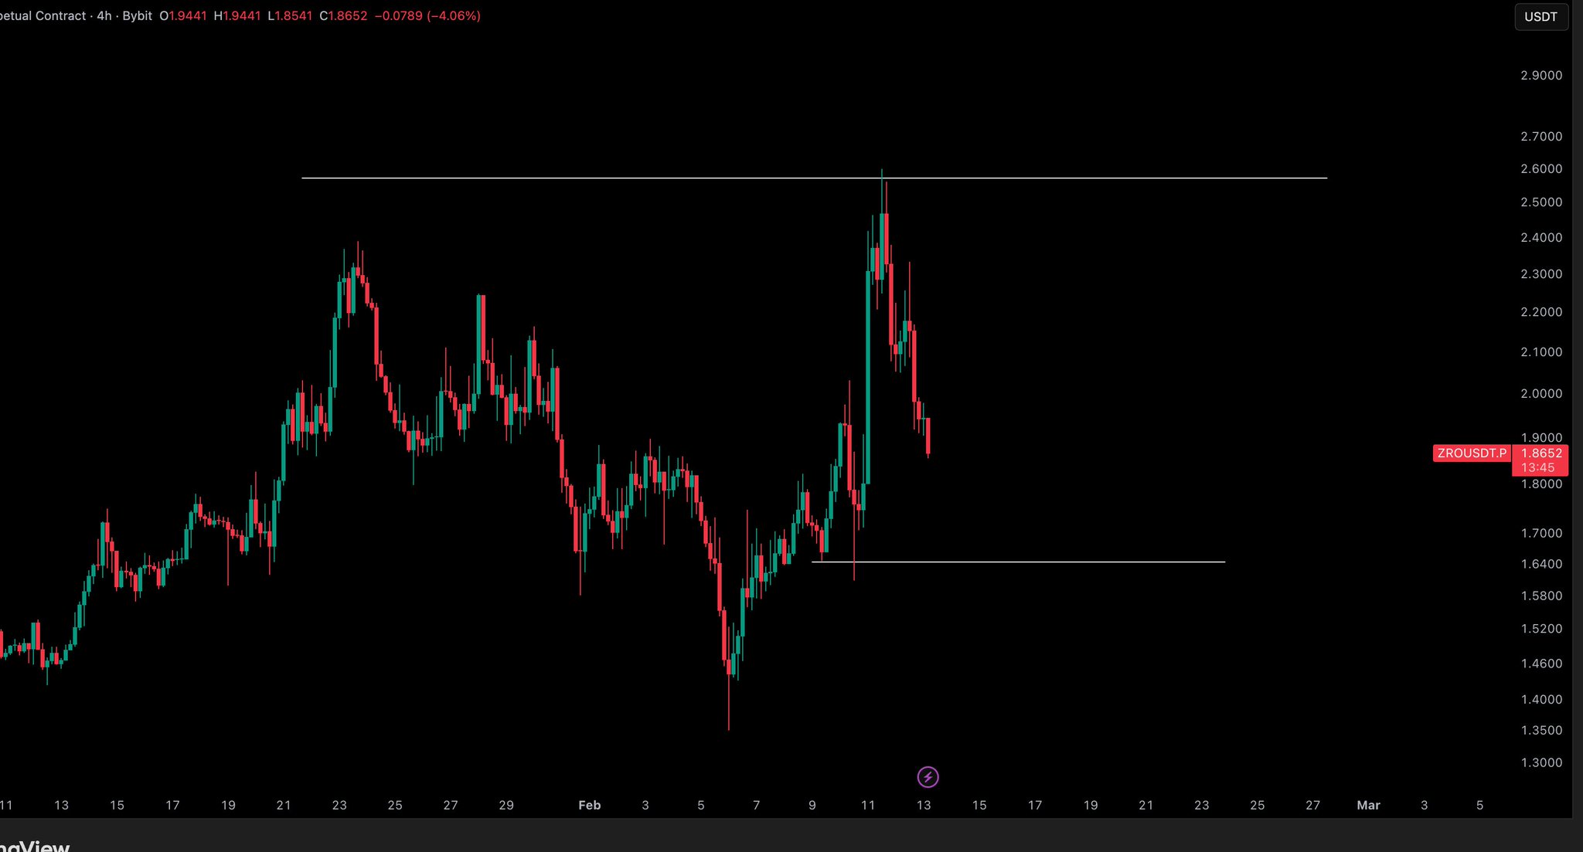1583x852 pixels.
Task: Click the Mar label on time axis
Action: tap(1368, 805)
